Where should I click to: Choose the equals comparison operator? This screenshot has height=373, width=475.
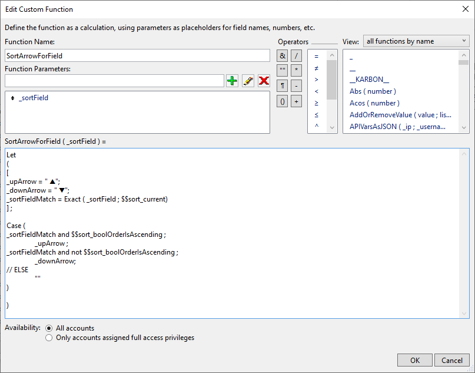[317, 57]
